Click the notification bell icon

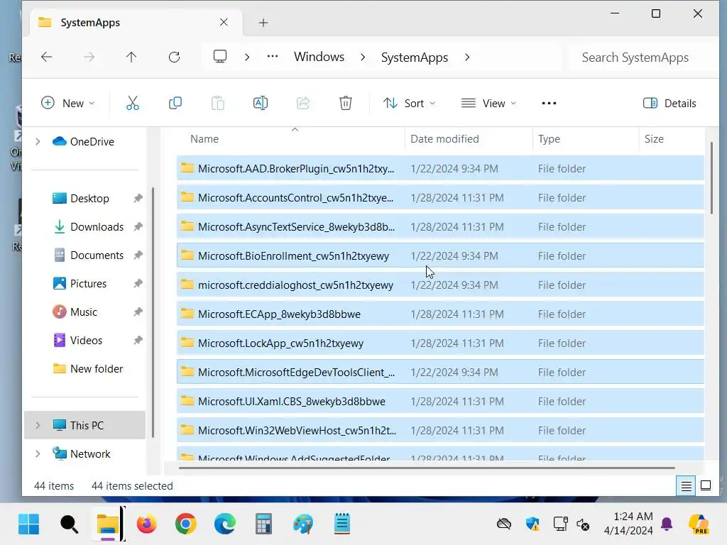(x=667, y=524)
